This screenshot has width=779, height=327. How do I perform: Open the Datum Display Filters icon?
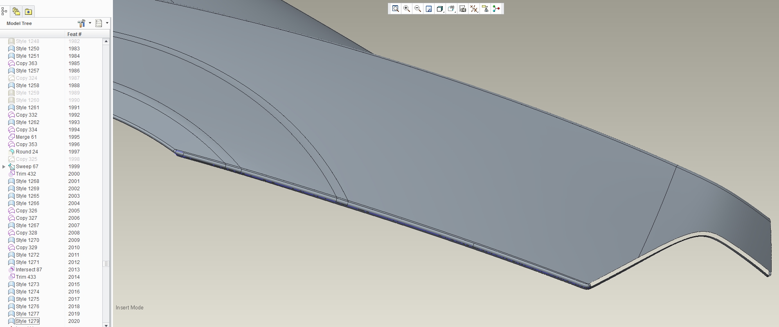click(474, 9)
